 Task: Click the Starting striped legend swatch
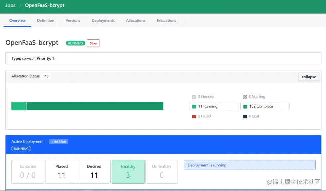[x=245, y=97]
